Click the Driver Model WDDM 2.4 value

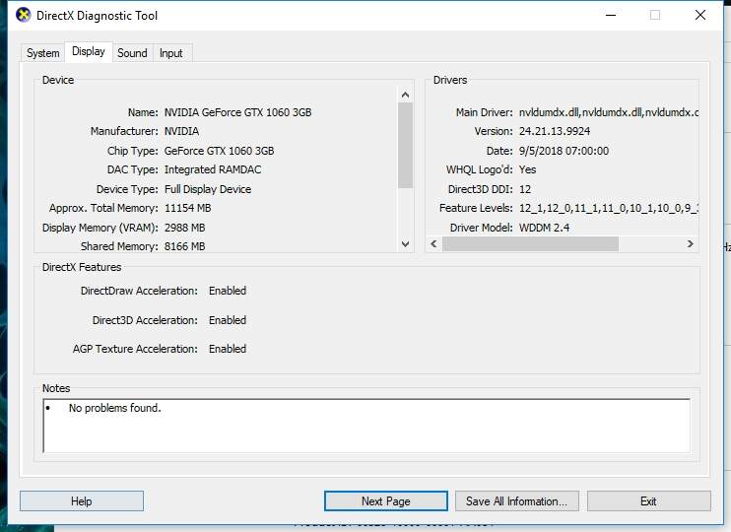click(x=544, y=228)
